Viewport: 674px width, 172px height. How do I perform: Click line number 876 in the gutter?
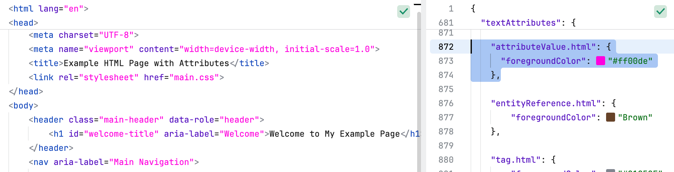coord(446,103)
